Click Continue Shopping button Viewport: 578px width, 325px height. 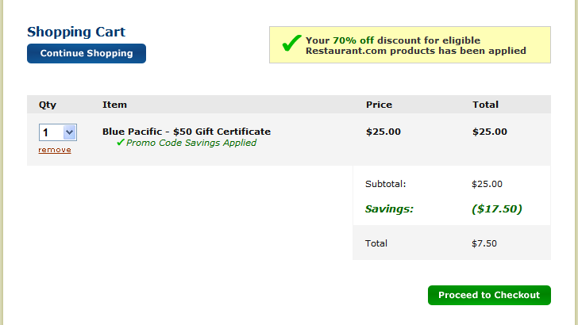87,53
